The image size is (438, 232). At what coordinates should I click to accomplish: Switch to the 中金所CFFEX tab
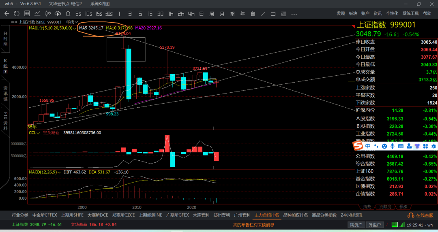tap(45, 215)
